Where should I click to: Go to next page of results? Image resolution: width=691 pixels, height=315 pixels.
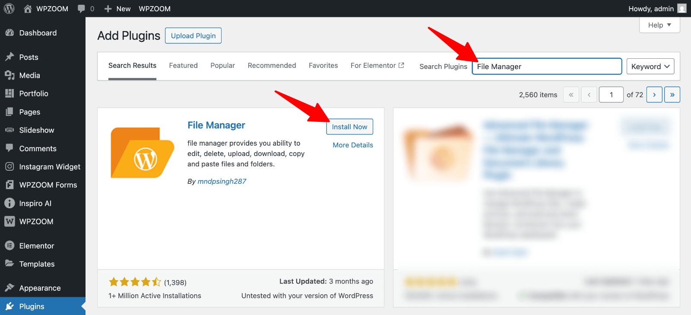[654, 95]
